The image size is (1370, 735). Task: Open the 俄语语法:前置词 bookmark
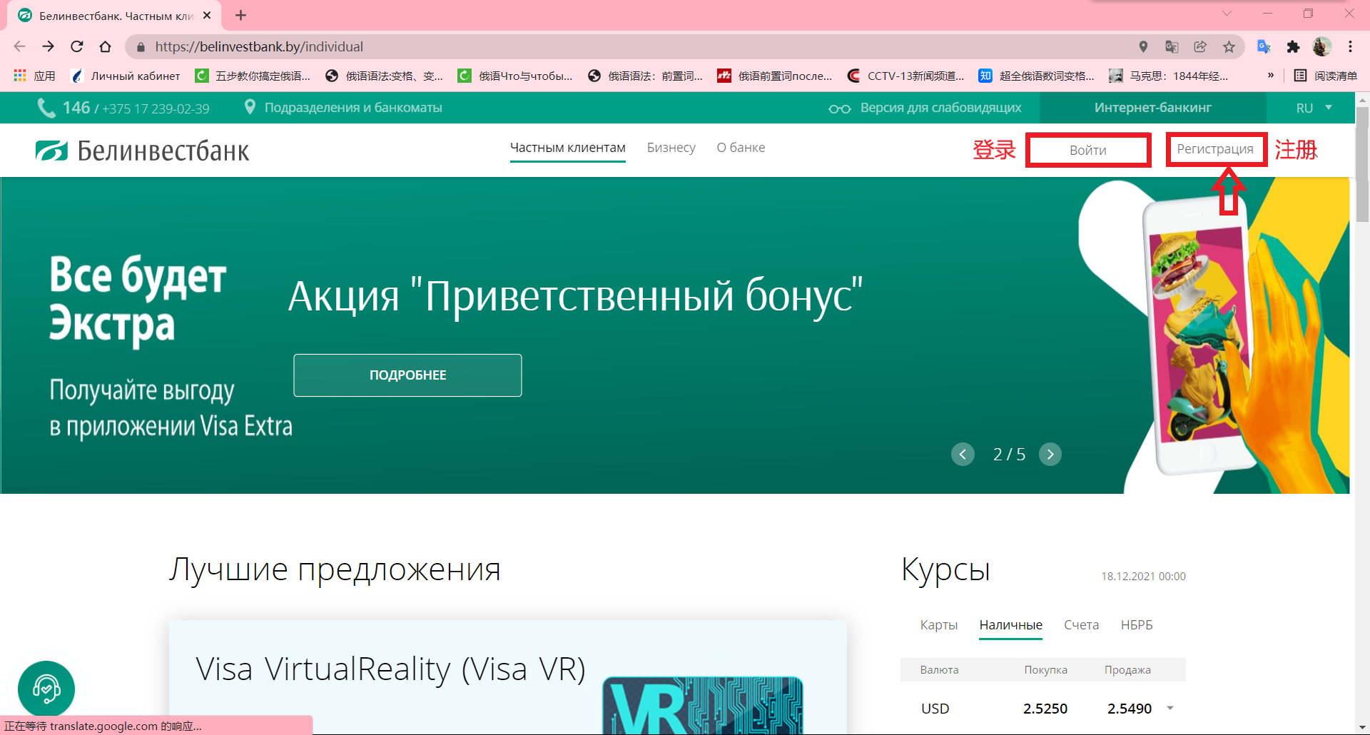(645, 76)
